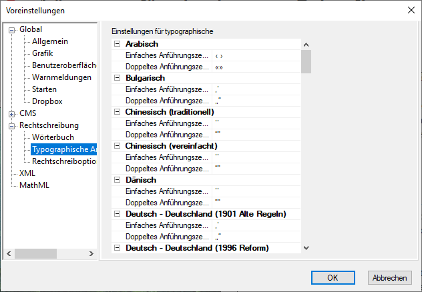Select Allgemein in the tree
The image size is (422, 292).
pos(49,41)
